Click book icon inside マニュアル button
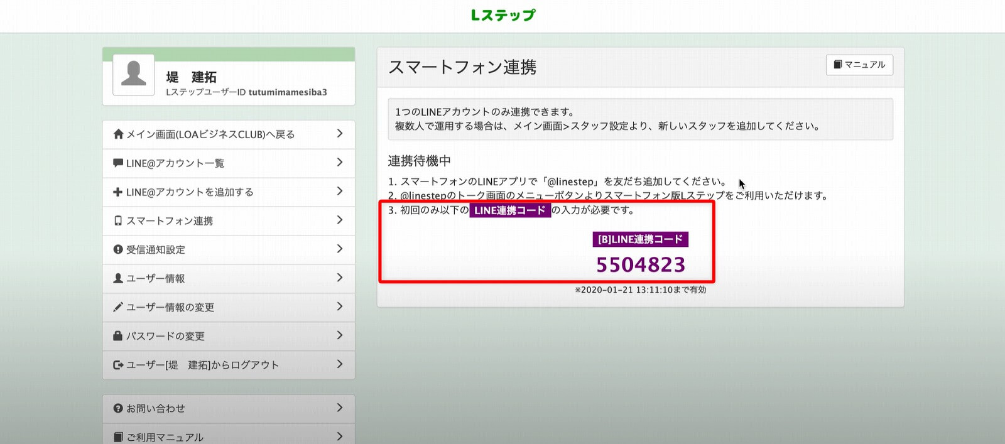The height and width of the screenshot is (444, 1005). click(837, 65)
